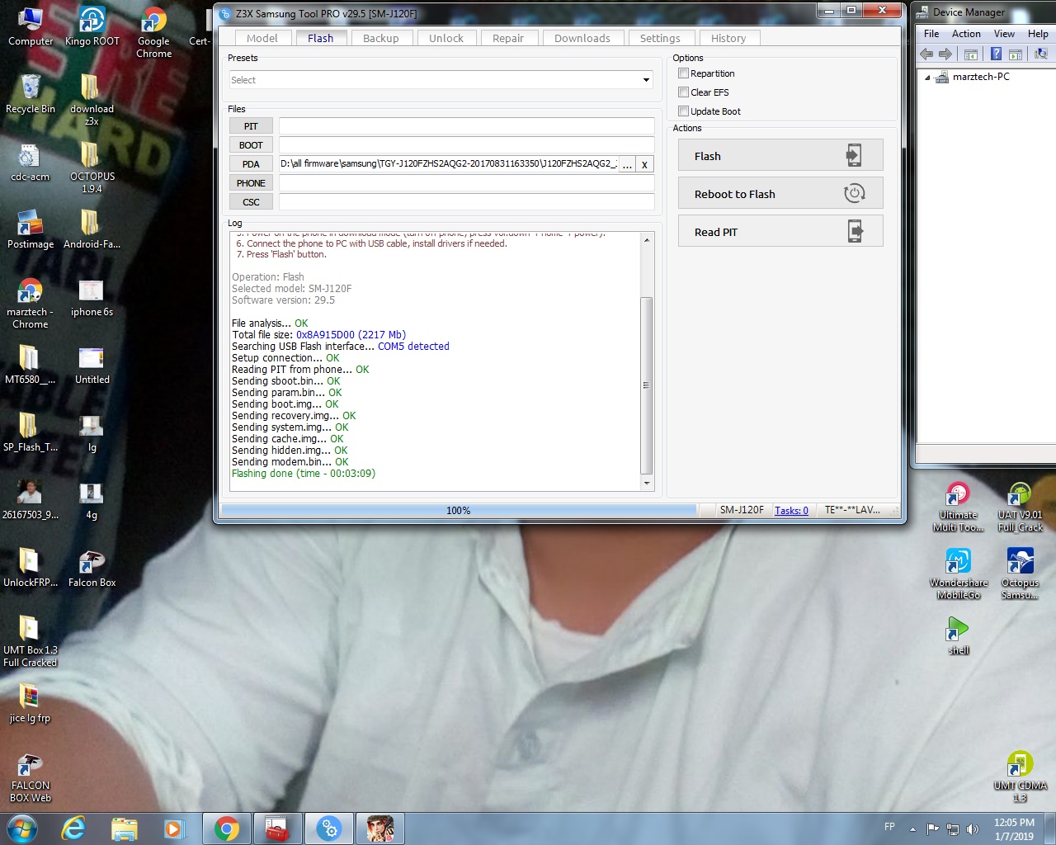Open the OCTOPUS 1.9.4 folder
This screenshot has width=1056, height=845.
(x=92, y=168)
